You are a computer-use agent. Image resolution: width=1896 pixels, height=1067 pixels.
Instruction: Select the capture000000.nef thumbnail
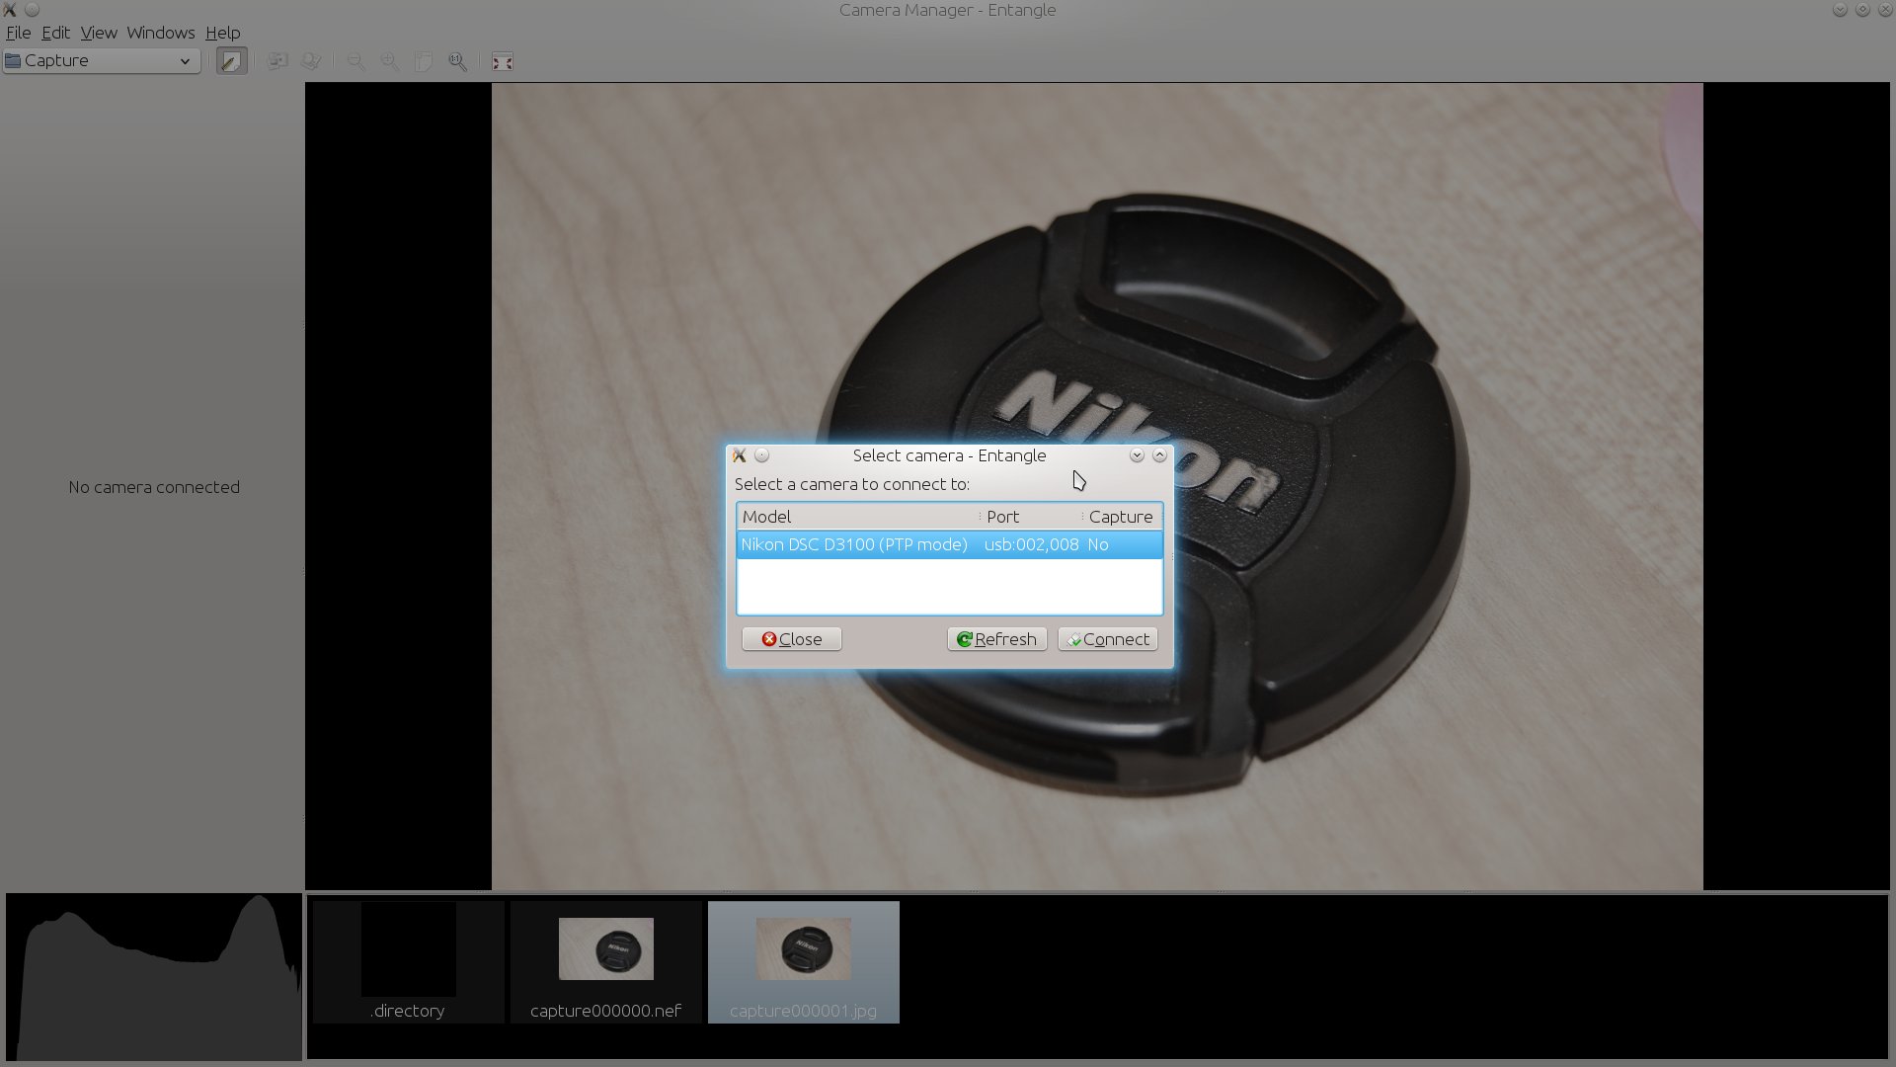(606, 961)
